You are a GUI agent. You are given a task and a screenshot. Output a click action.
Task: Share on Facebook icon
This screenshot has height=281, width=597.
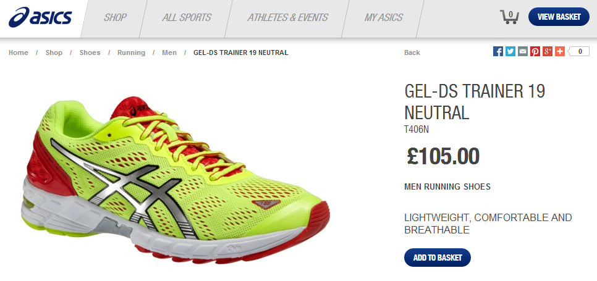tap(498, 51)
